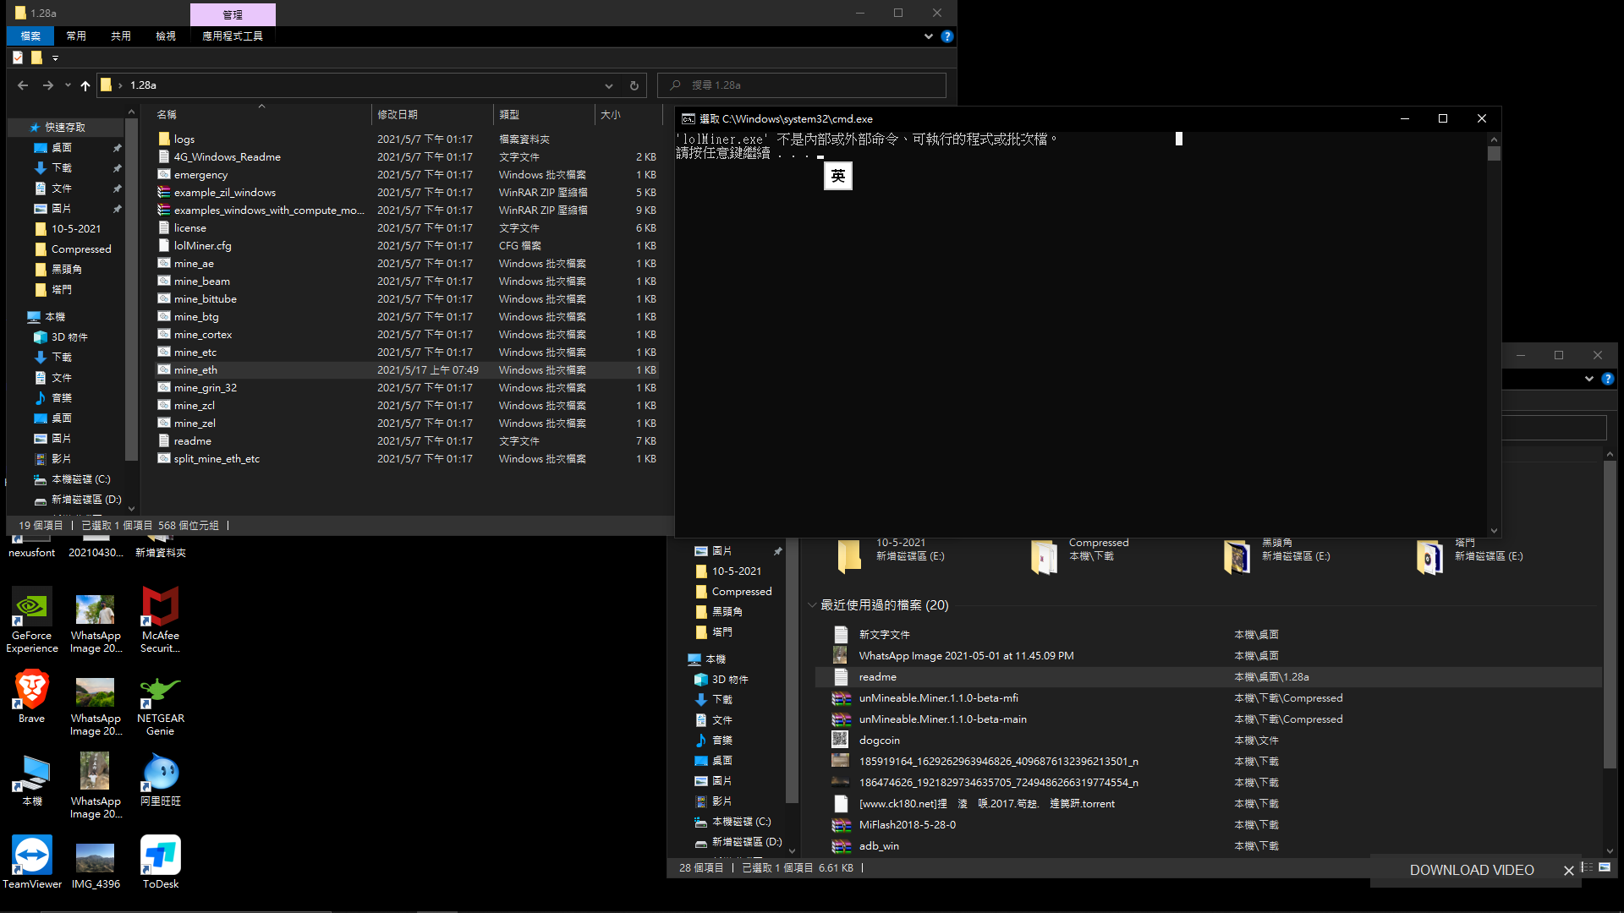Select the mine_eth batch file

[406, 370]
